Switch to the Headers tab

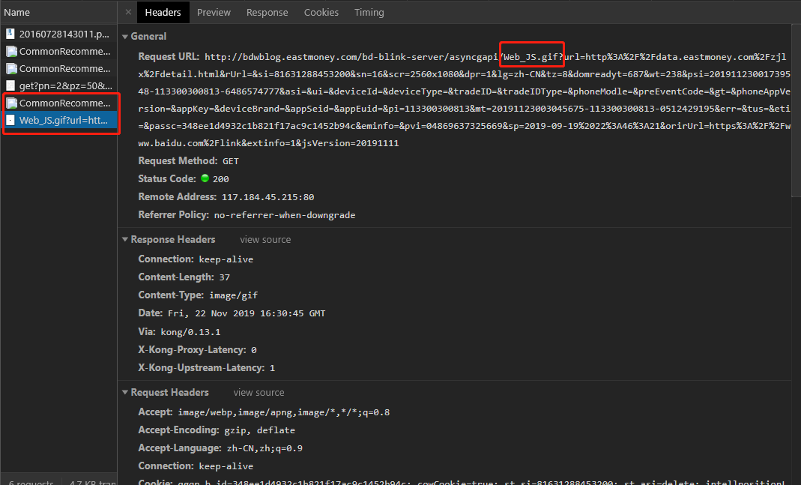point(163,12)
